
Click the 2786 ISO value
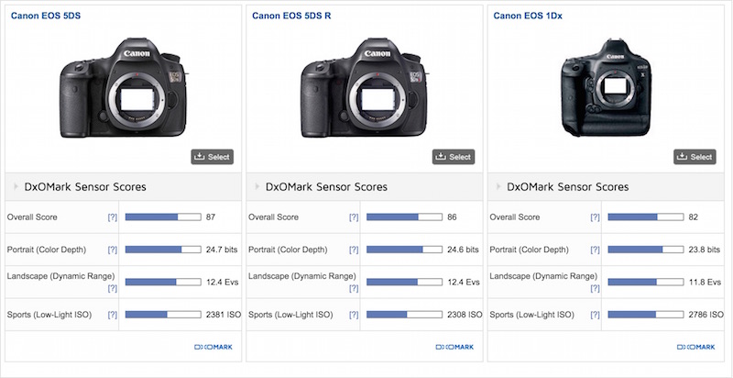pyautogui.click(x=706, y=315)
